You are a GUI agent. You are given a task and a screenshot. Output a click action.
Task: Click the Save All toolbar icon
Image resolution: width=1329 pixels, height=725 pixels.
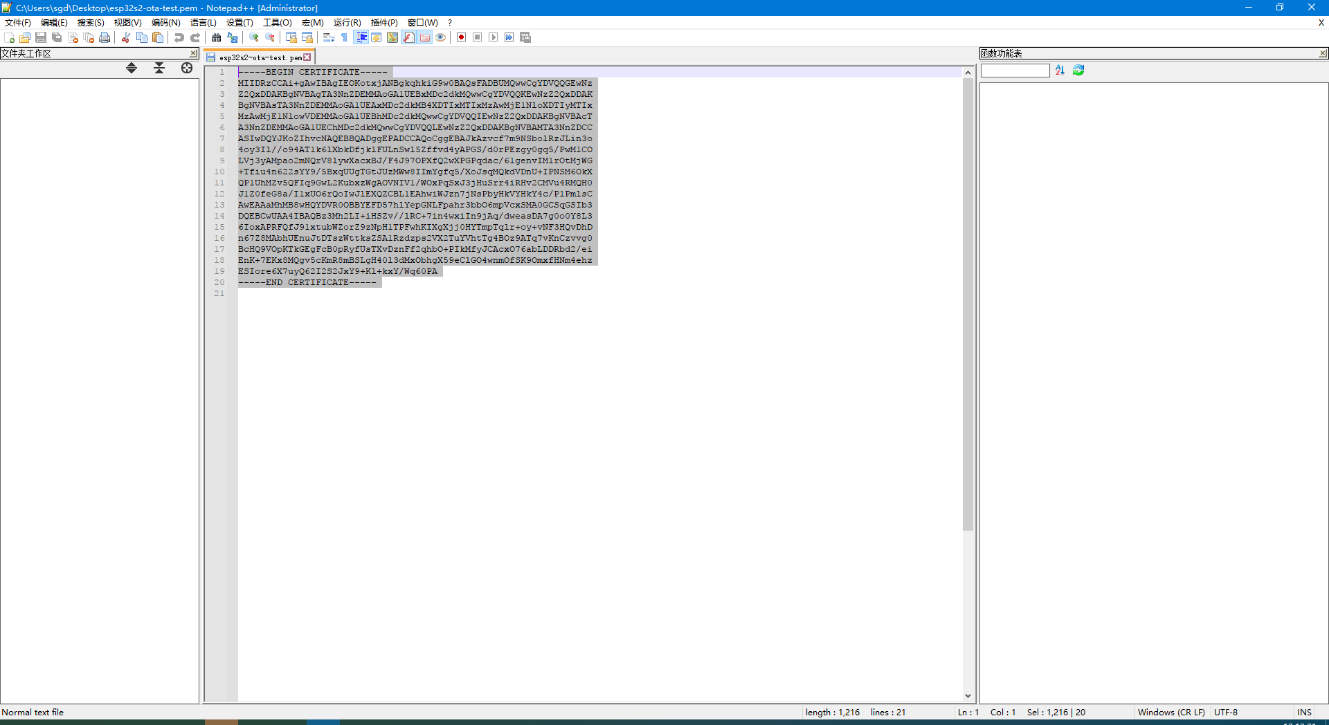tap(57, 37)
